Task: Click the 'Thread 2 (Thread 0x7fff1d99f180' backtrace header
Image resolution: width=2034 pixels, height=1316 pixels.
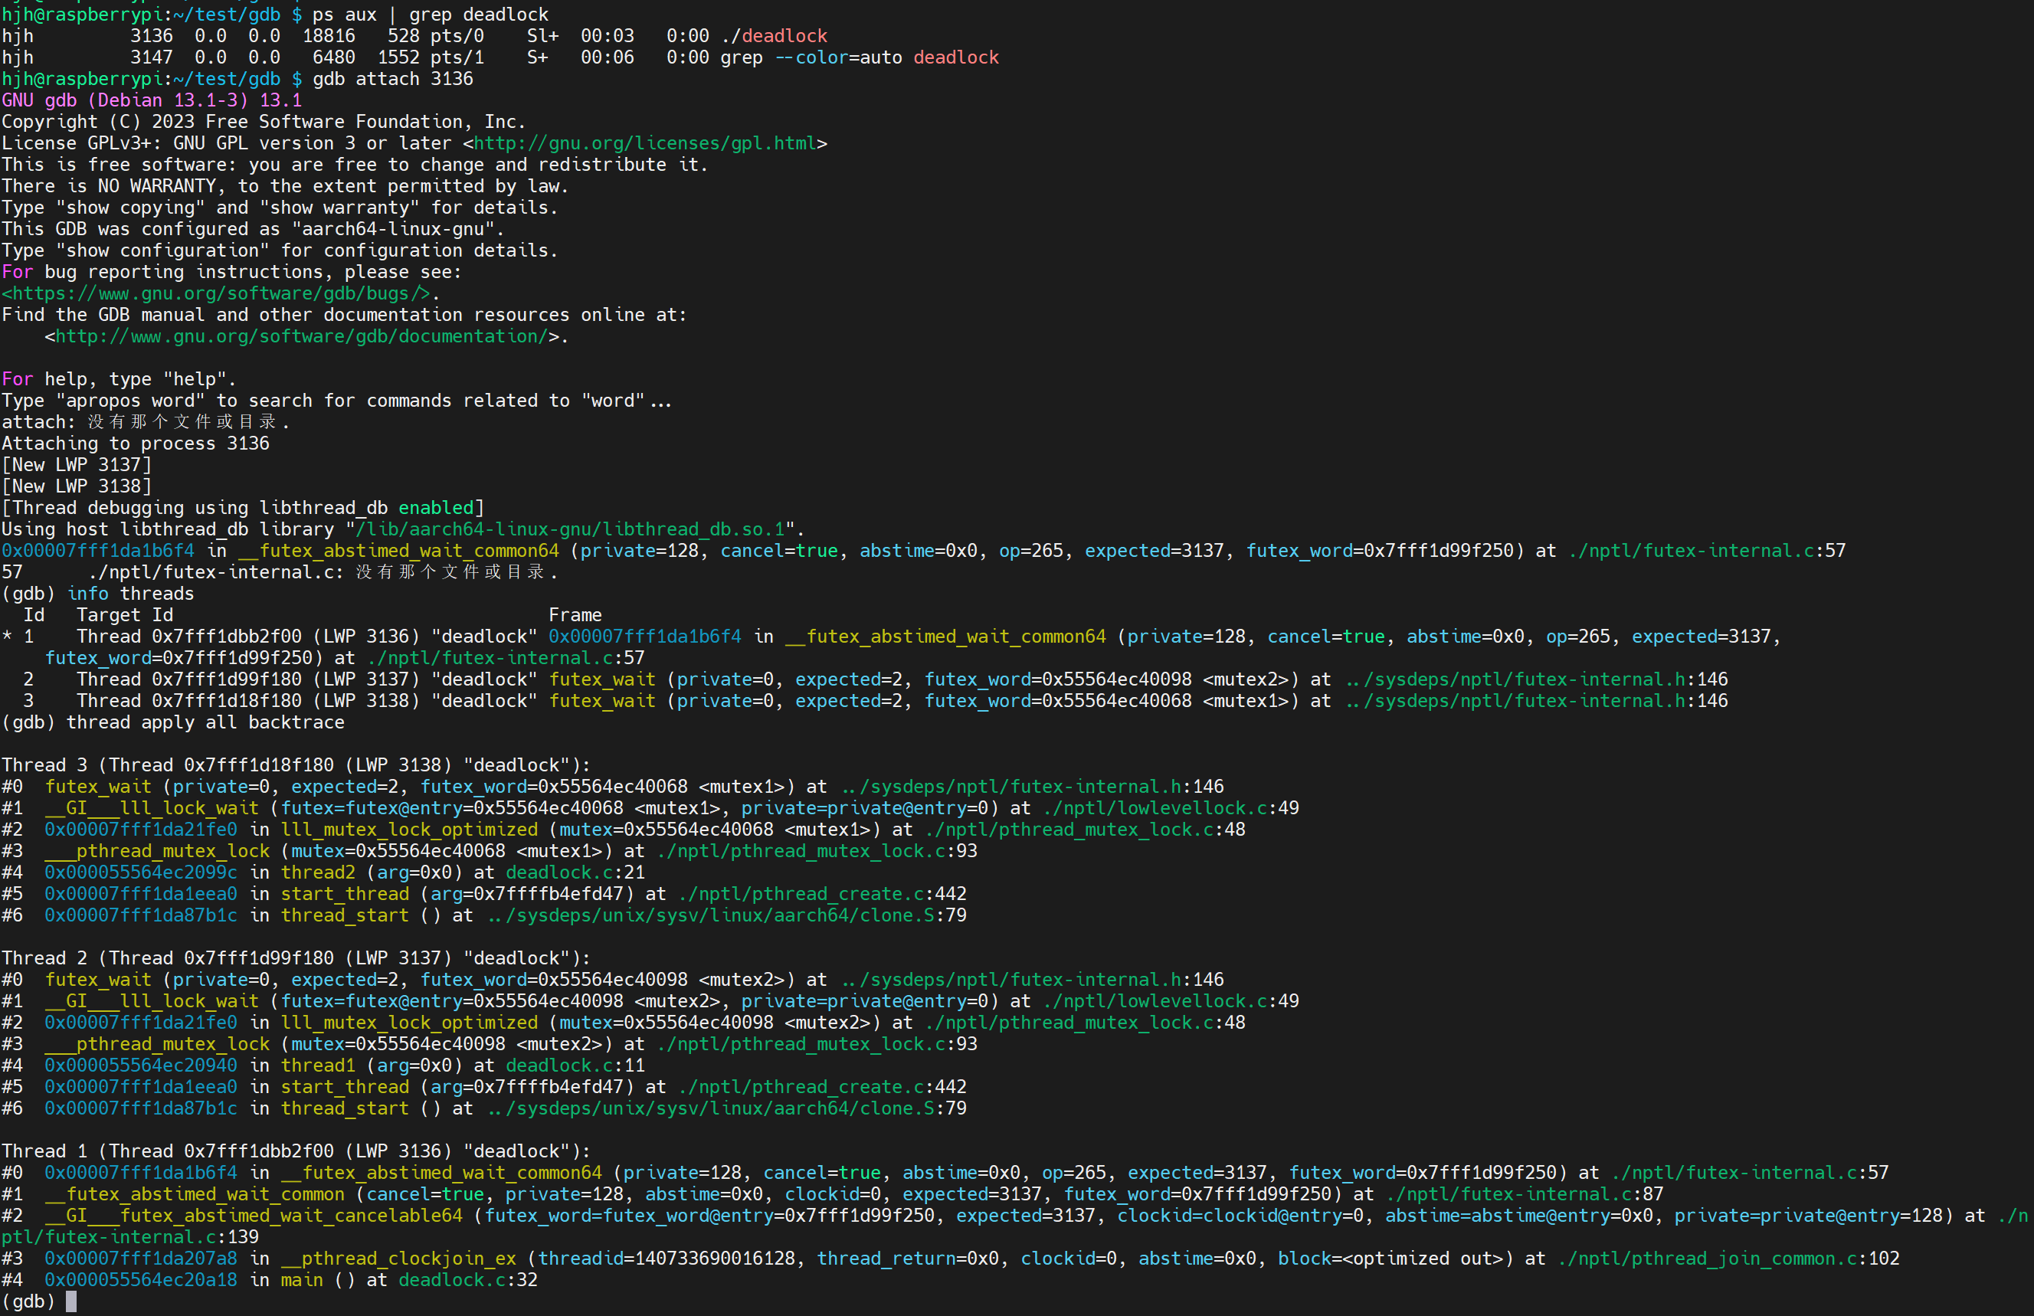Action: point(296,958)
